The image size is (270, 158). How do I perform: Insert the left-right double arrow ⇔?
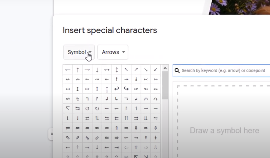tap(146, 128)
